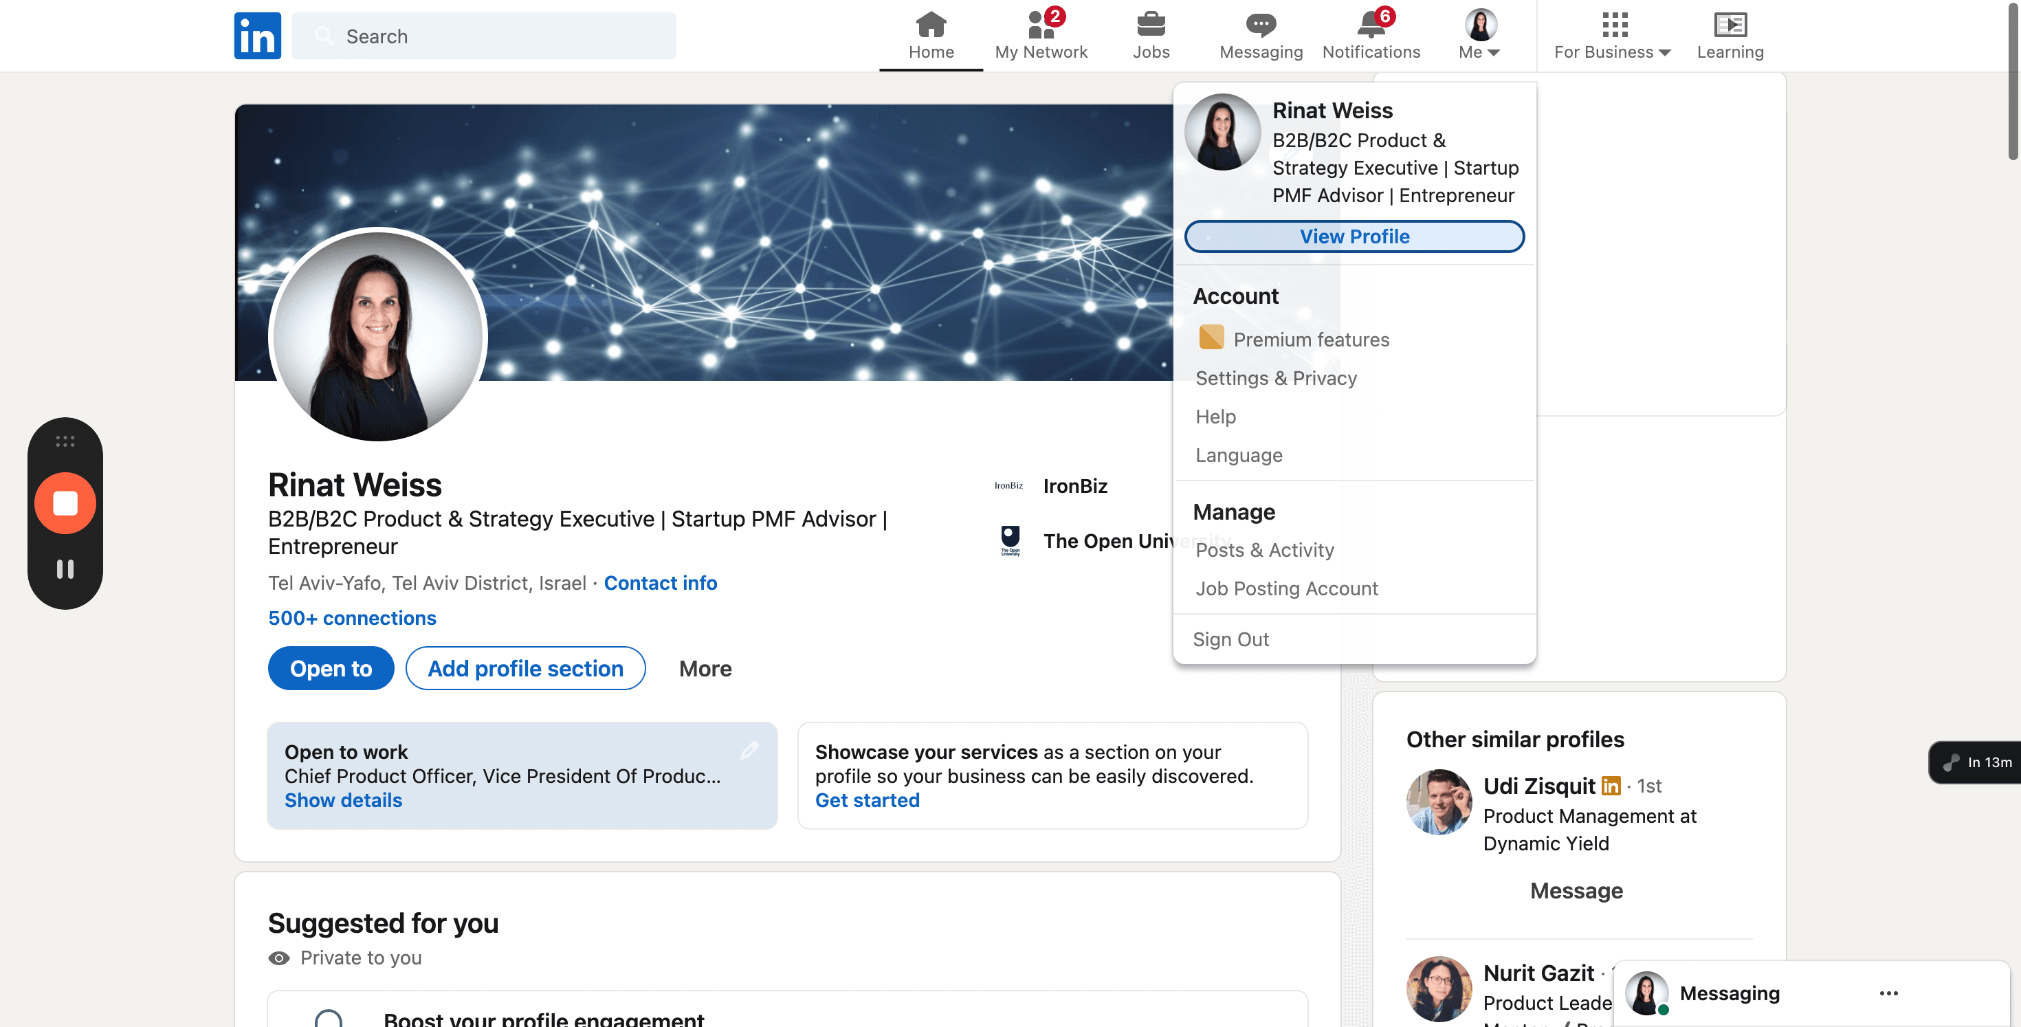Click The Open University logo
This screenshot has width=2021, height=1027.
(1010, 540)
